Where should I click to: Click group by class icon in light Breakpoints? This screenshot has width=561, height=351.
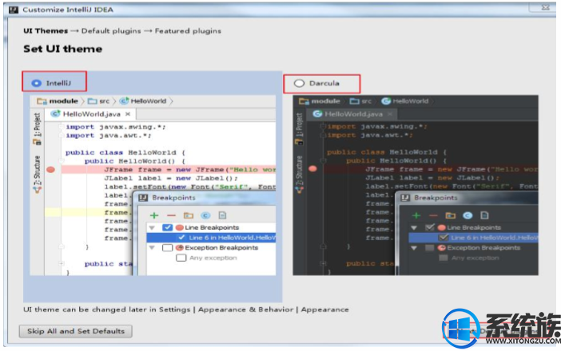click(x=205, y=215)
